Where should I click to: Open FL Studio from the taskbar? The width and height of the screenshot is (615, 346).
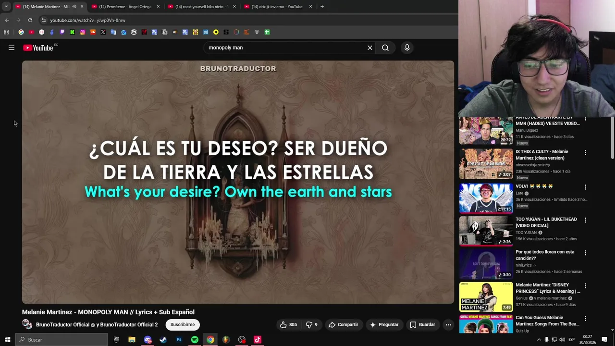[x=226, y=340]
